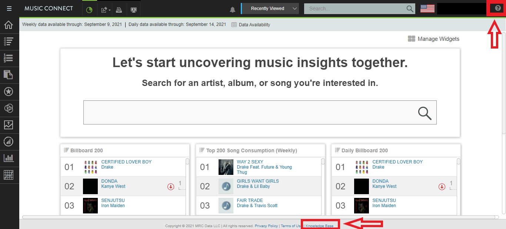Go to Home via sidebar house icon
The height and width of the screenshot is (229, 506).
[9, 25]
